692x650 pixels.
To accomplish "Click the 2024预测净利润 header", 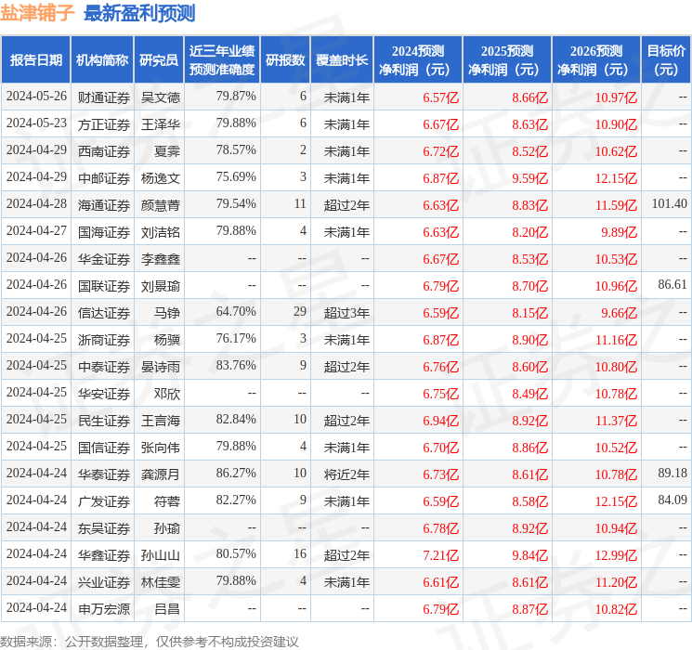I will [418, 59].
